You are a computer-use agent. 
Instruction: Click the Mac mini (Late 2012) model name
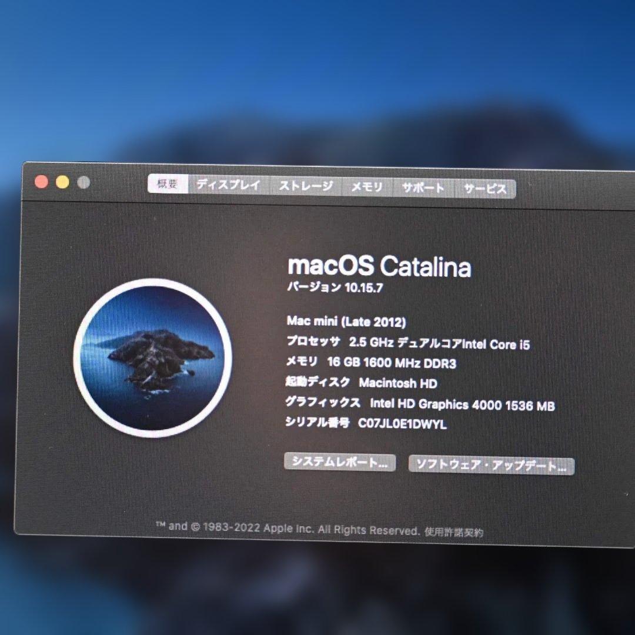347,322
